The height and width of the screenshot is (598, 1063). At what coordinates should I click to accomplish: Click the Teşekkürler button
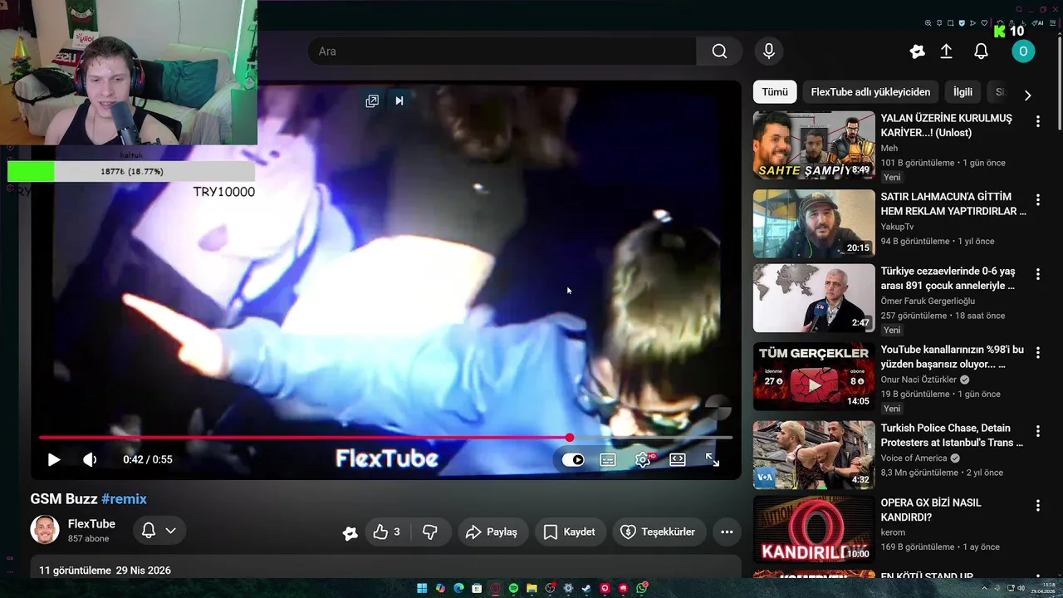(x=659, y=532)
